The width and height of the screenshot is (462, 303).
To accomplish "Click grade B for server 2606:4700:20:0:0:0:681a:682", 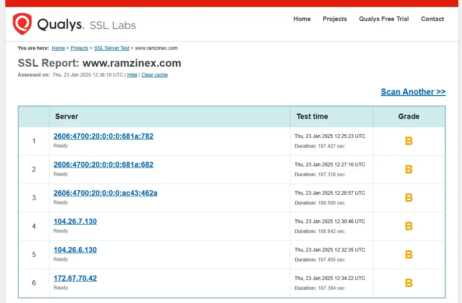I will [x=408, y=169].
